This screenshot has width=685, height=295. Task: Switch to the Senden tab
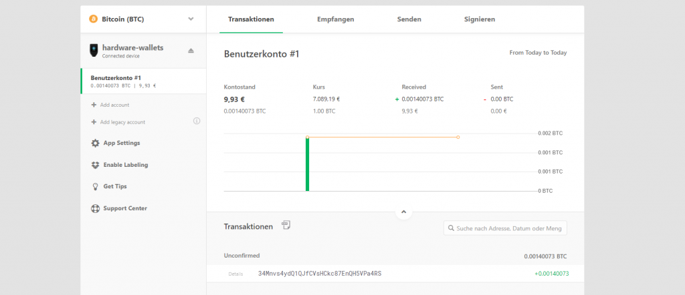coord(409,19)
